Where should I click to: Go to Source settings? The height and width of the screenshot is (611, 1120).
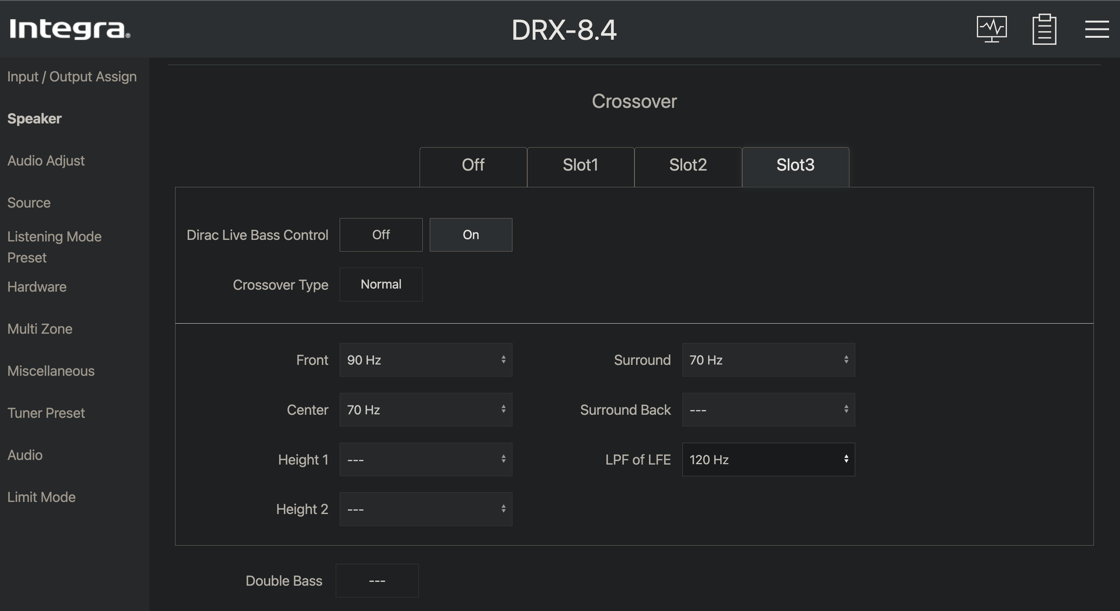tap(29, 203)
